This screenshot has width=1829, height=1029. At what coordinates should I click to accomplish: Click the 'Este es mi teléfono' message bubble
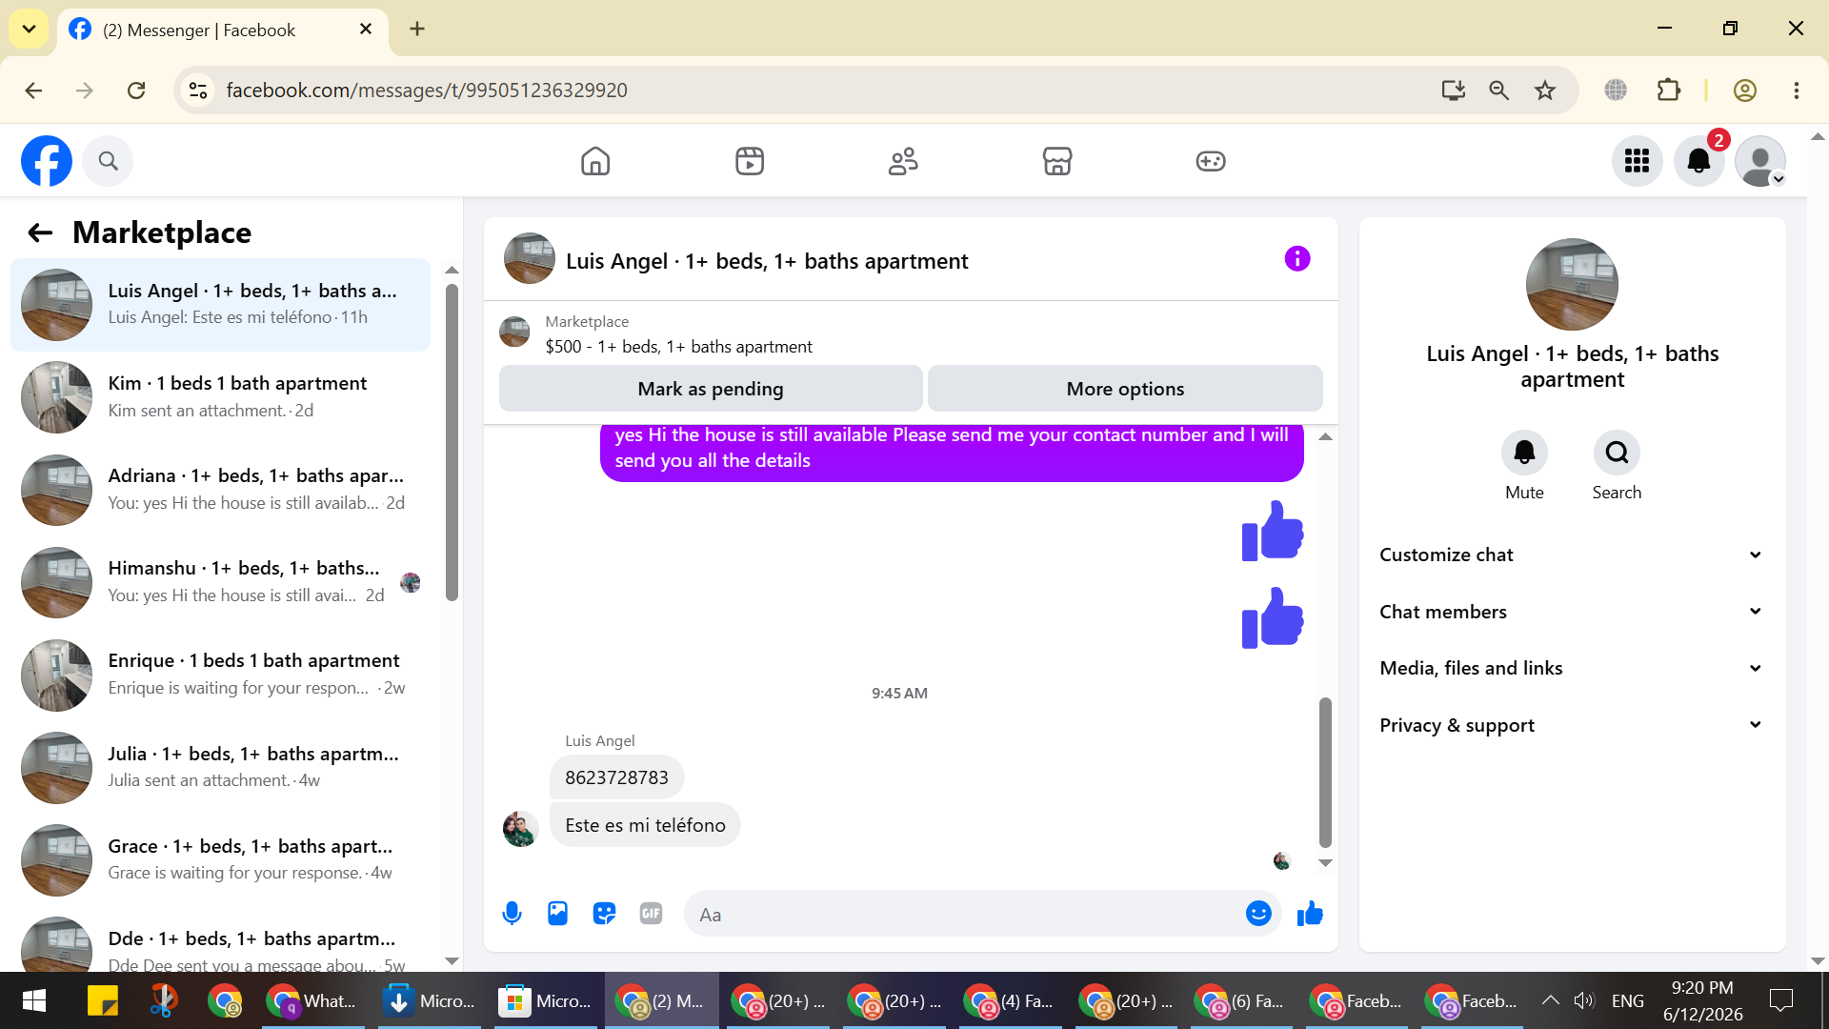[x=645, y=825]
